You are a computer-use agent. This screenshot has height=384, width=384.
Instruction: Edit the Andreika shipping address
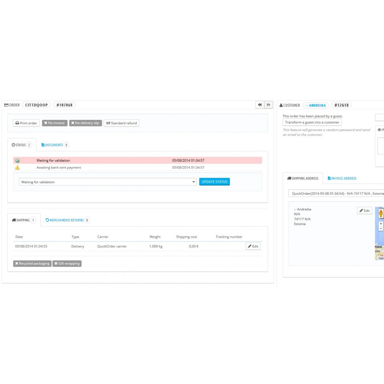click(365, 210)
